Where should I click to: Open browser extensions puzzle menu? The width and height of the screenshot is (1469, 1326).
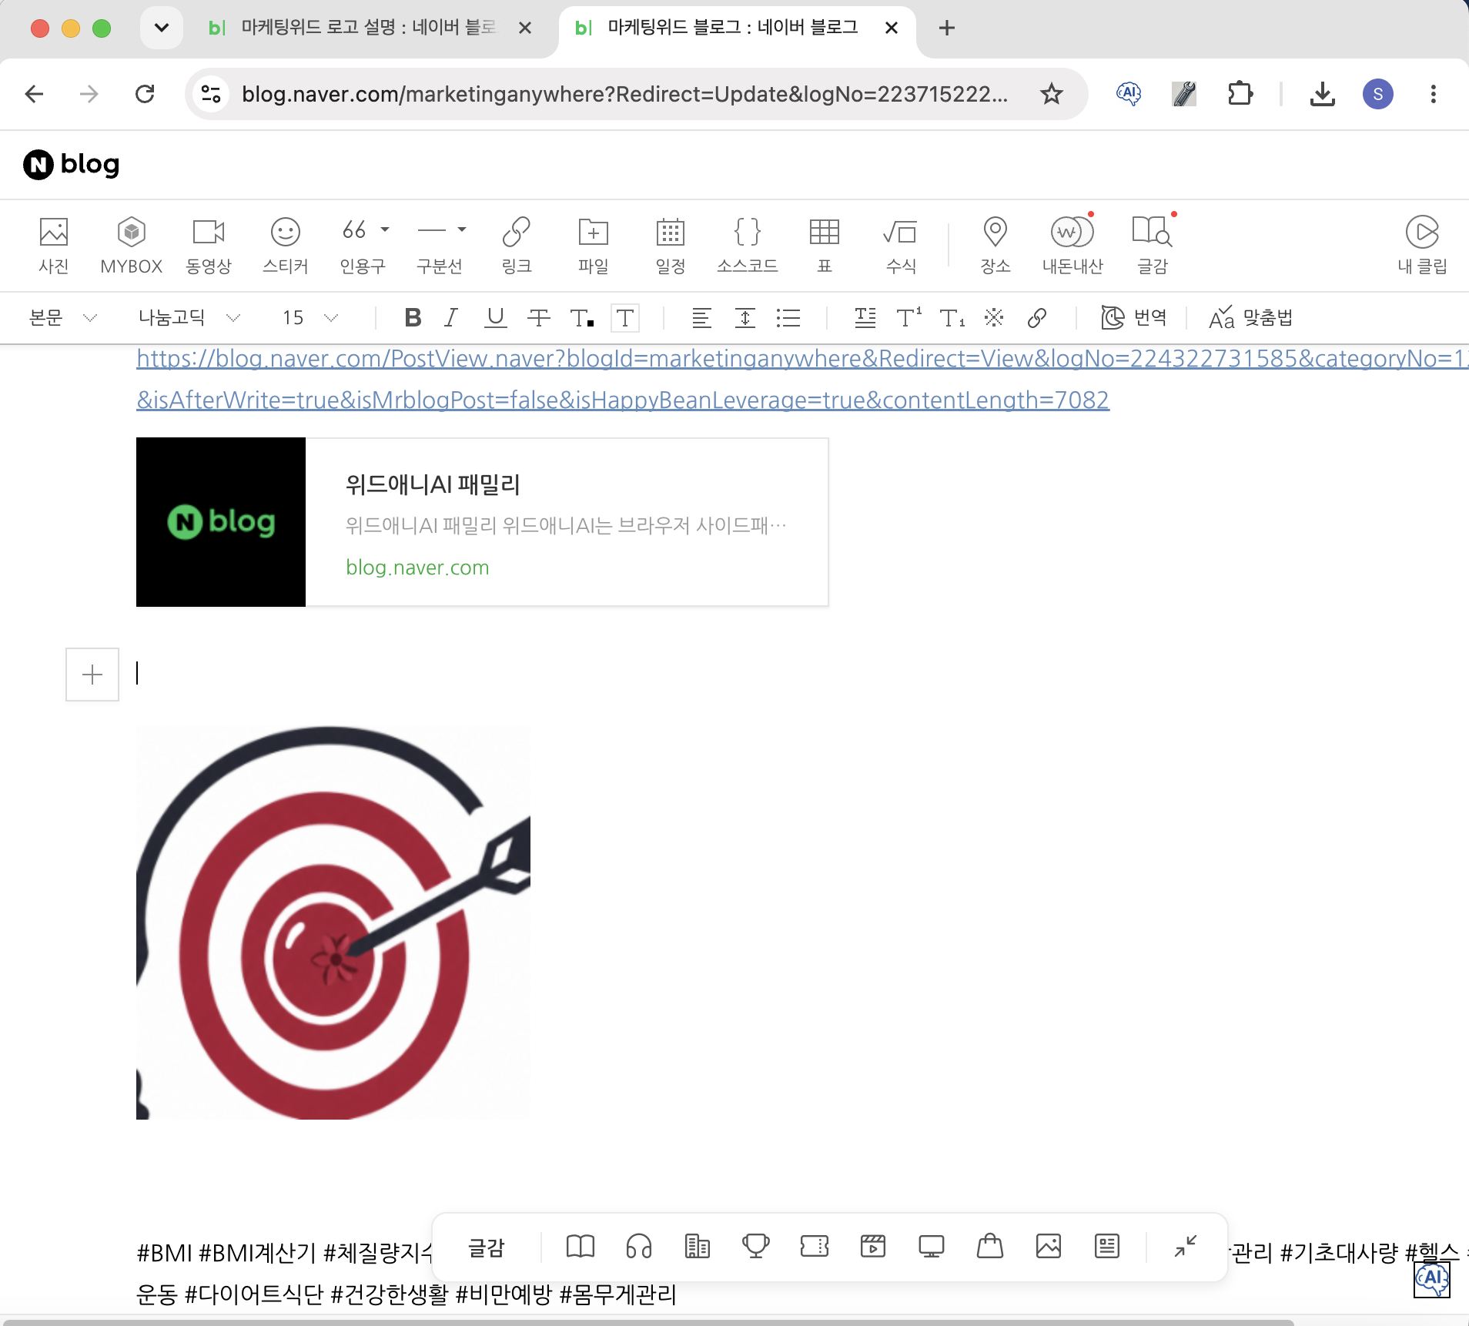click(x=1240, y=94)
